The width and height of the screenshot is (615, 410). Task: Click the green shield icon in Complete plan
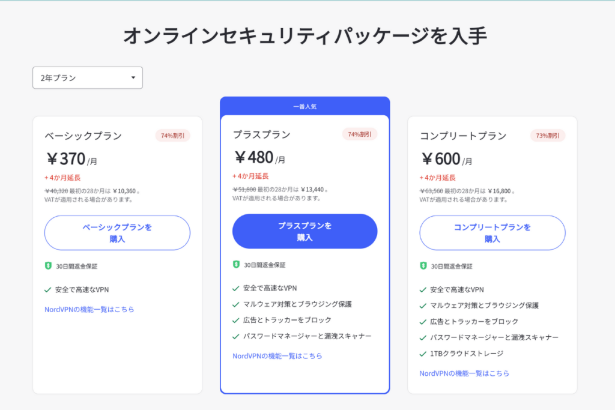(423, 265)
